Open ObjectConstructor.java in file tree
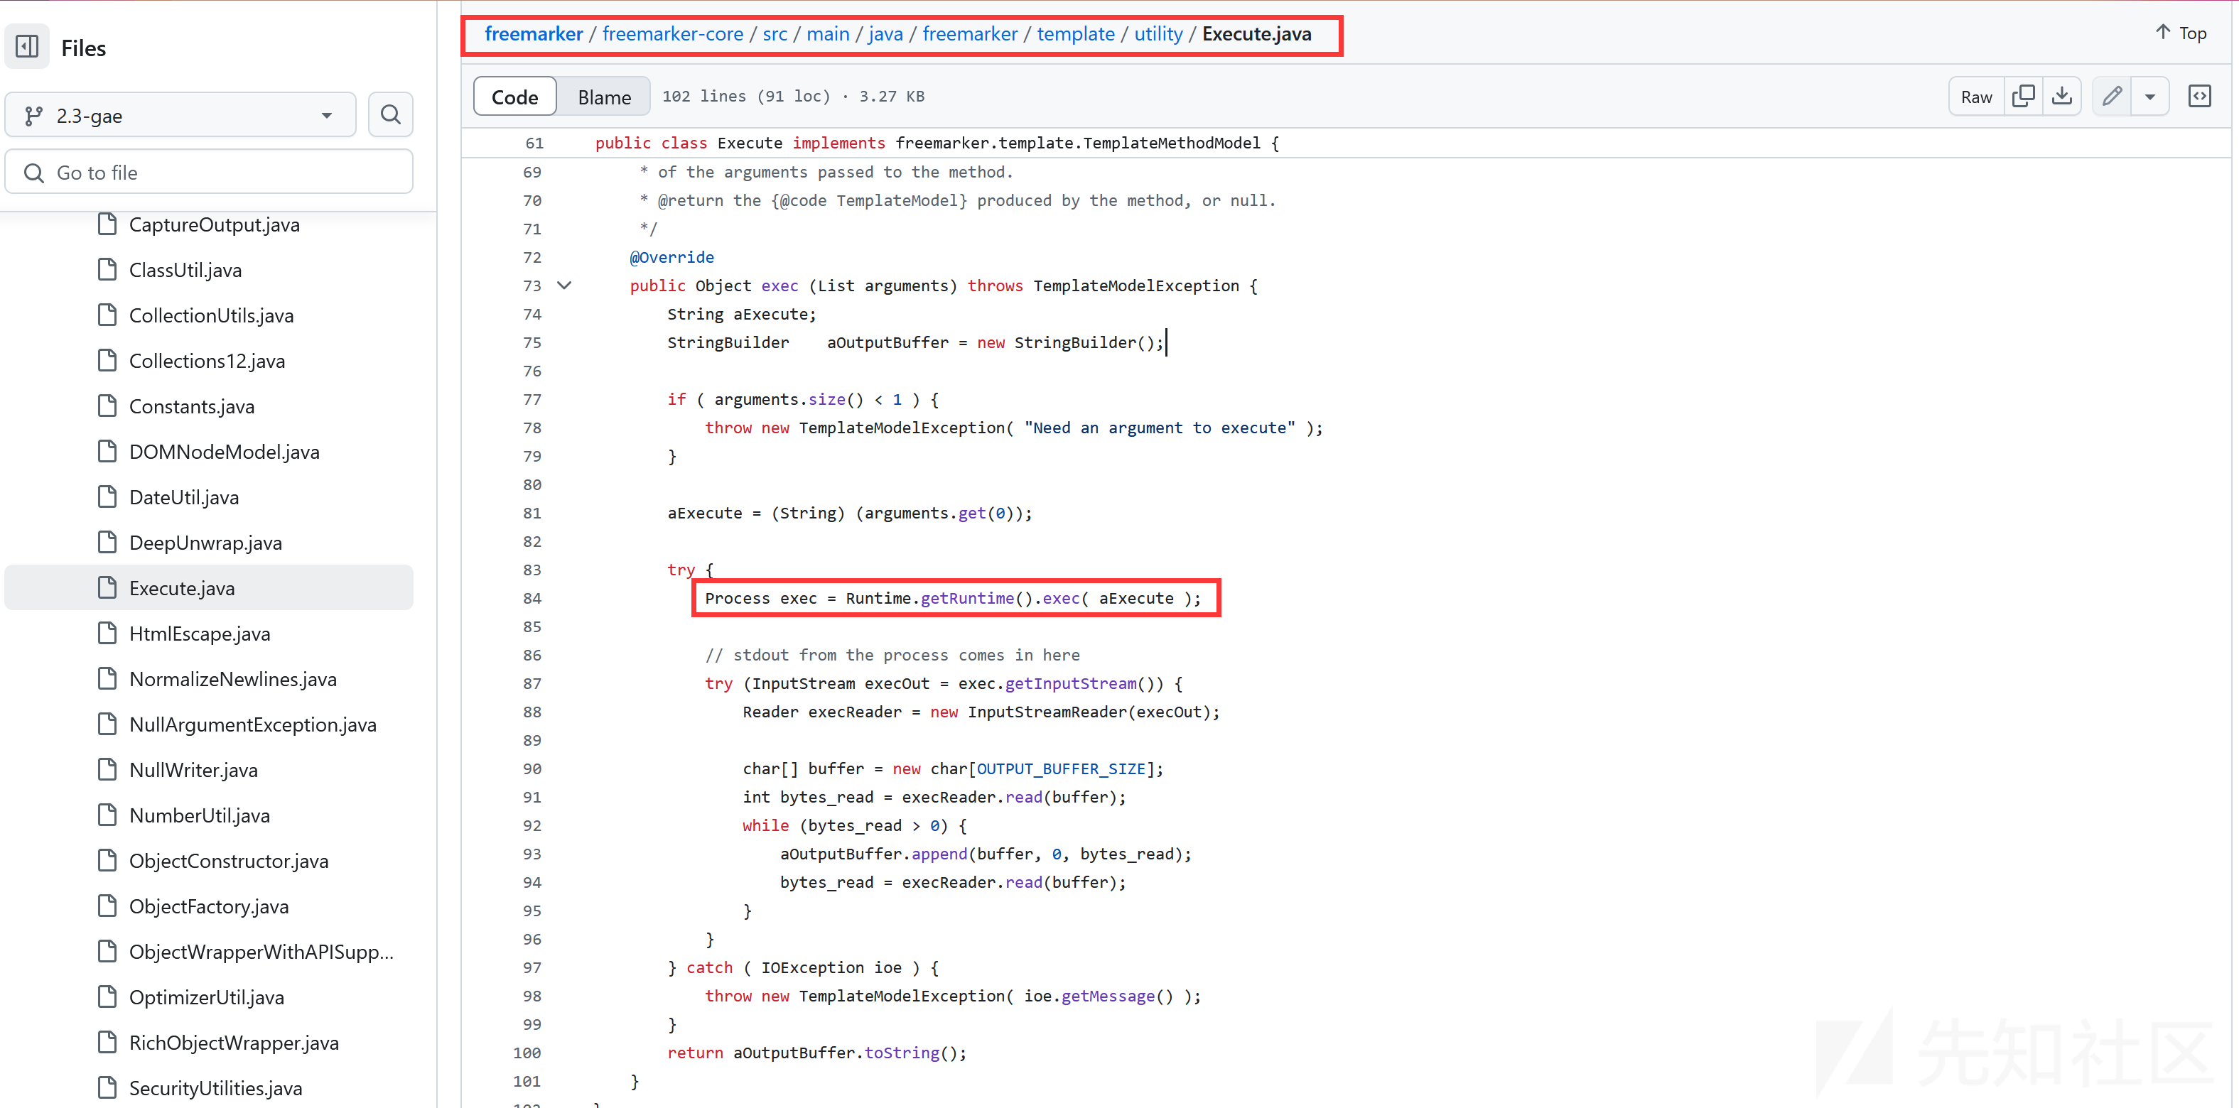Viewport: 2239px width, 1108px height. [x=229, y=860]
